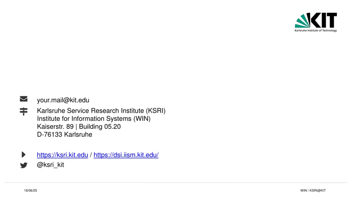This screenshot has height=198, width=352.
Task: Open the https://dsi.iism.kit.edu/ link
Action: coord(126,155)
